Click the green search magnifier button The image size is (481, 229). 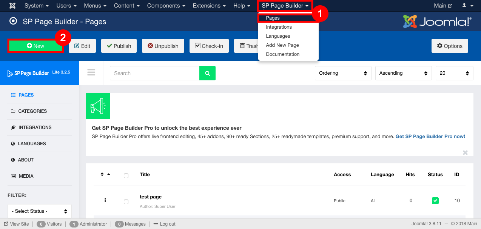pyautogui.click(x=207, y=73)
